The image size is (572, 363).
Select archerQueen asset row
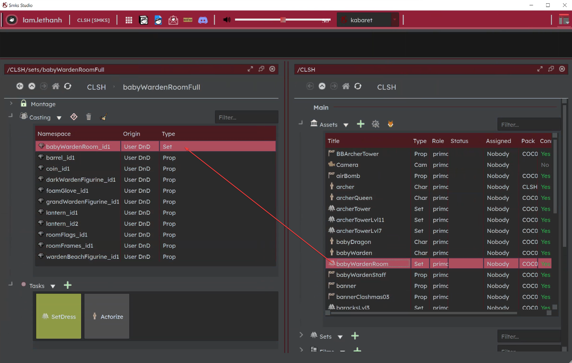click(439, 198)
